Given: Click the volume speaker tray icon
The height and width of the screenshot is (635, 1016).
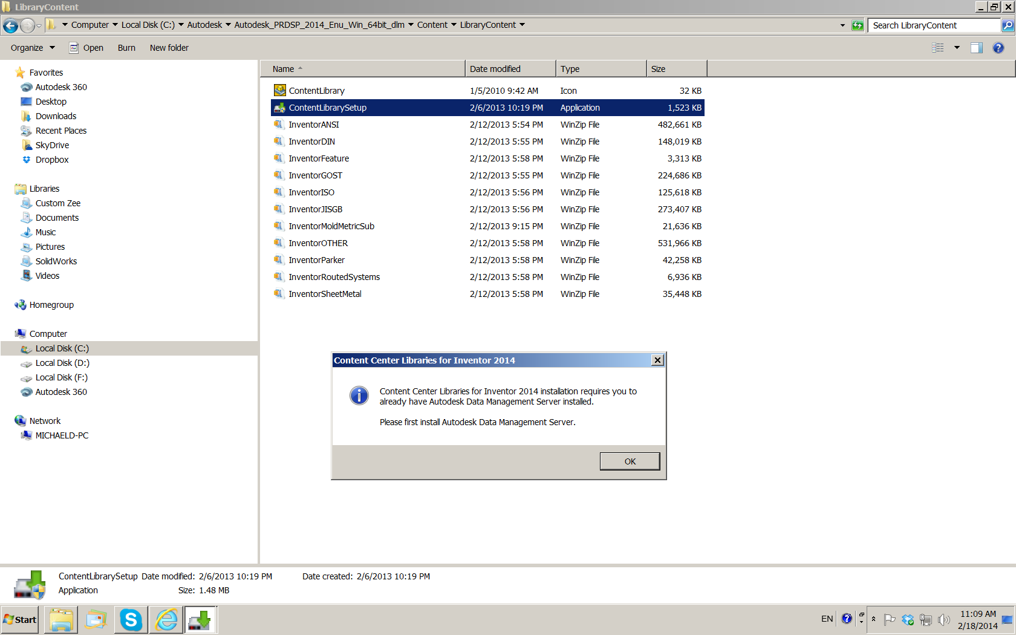Looking at the screenshot, I should click(943, 620).
